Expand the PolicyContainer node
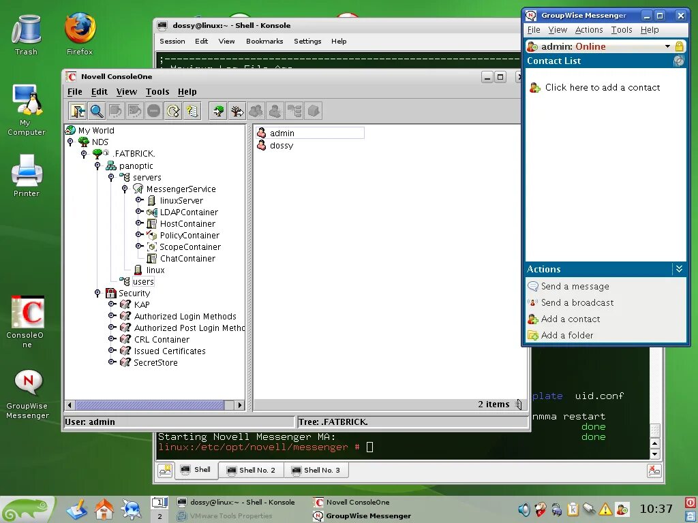The height and width of the screenshot is (523, 698). [x=139, y=234]
